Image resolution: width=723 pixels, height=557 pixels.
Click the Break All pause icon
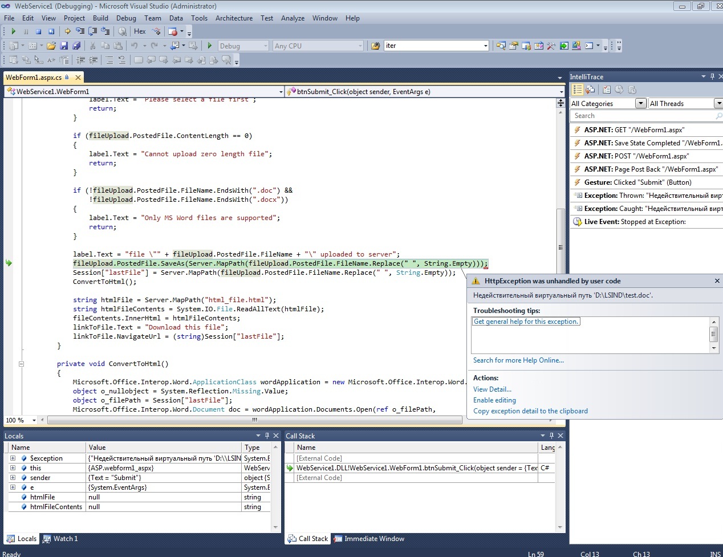[26, 31]
